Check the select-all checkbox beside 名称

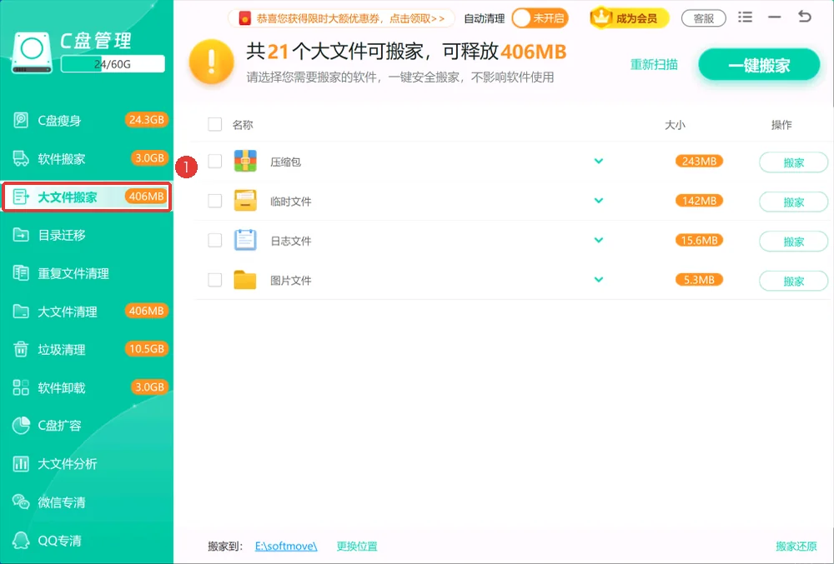[x=215, y=124]
